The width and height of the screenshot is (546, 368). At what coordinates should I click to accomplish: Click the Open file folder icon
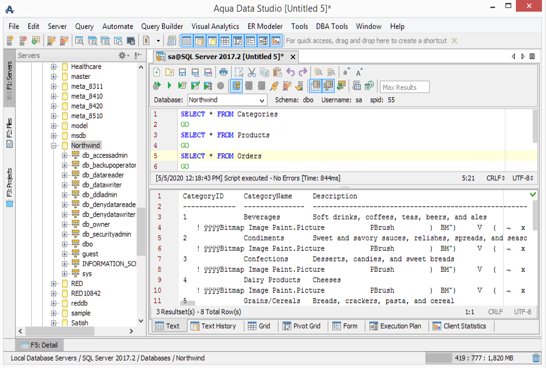tap(169, 72)
